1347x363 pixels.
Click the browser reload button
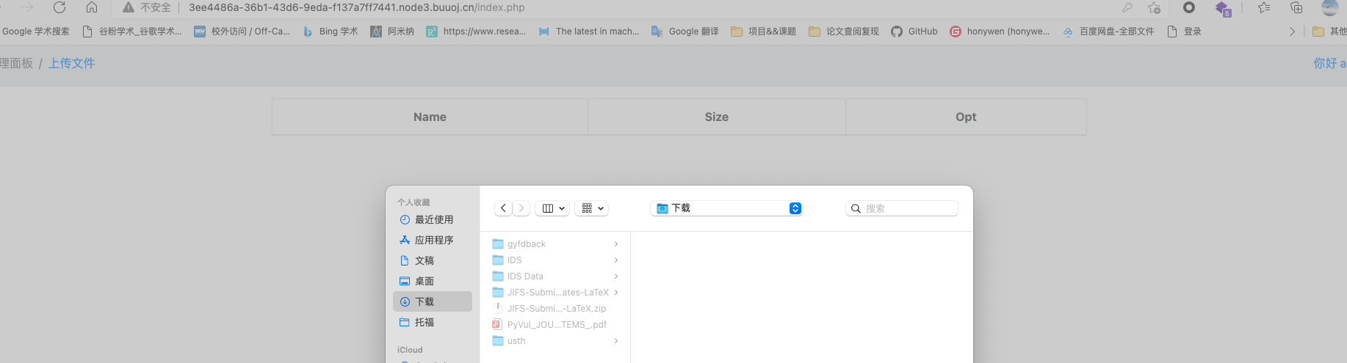coord(59,7)
